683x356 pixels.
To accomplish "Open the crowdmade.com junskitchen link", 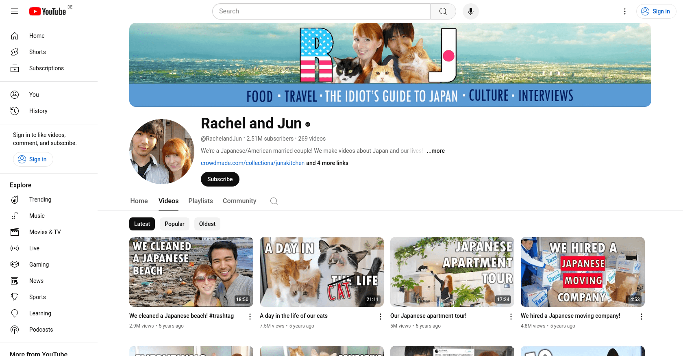I will coord(252,163).
